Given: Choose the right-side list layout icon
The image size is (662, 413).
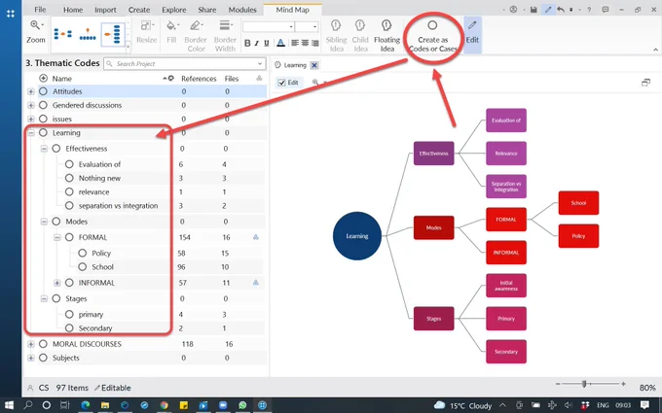Looking at the screenshot, I should click(x=113, y=34).
